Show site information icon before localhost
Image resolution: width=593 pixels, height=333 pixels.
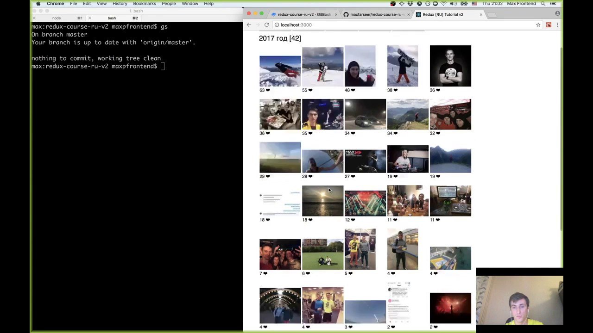(x=277, y=25)
